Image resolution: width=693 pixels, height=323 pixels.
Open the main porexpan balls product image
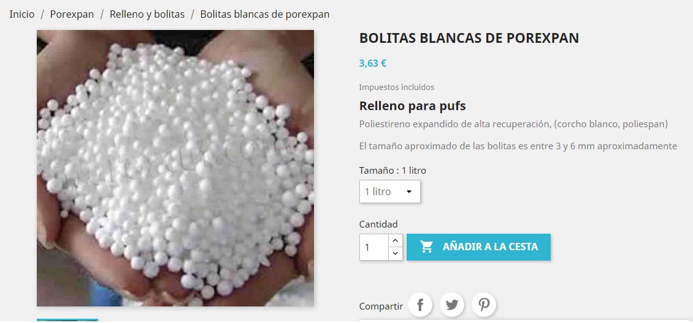[175, 168]
